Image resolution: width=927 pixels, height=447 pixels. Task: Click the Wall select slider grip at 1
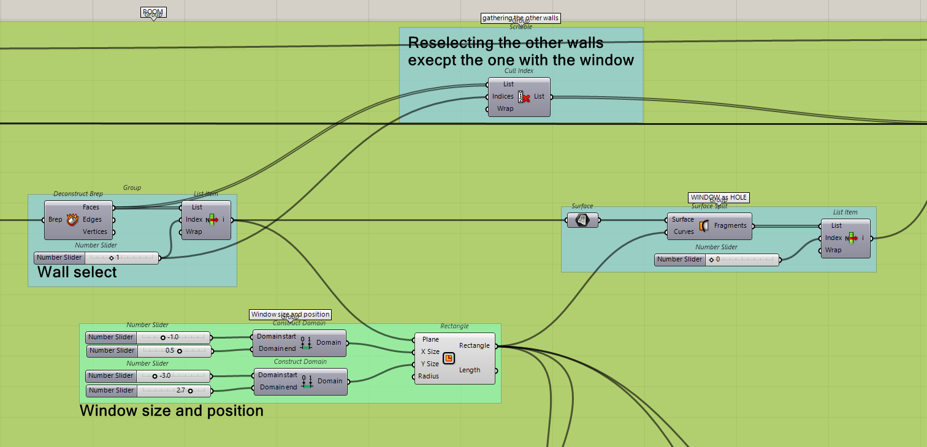[x=112, y=258]
